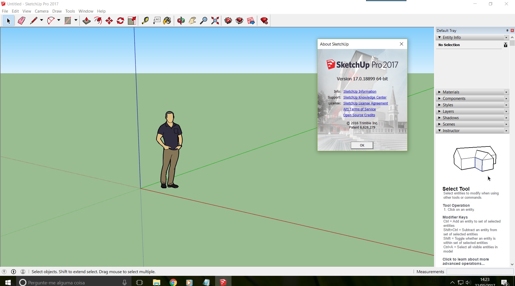Screen dimensions: 515x286
Task: Click the Instructor house illustration
Action: pos(475,159)
